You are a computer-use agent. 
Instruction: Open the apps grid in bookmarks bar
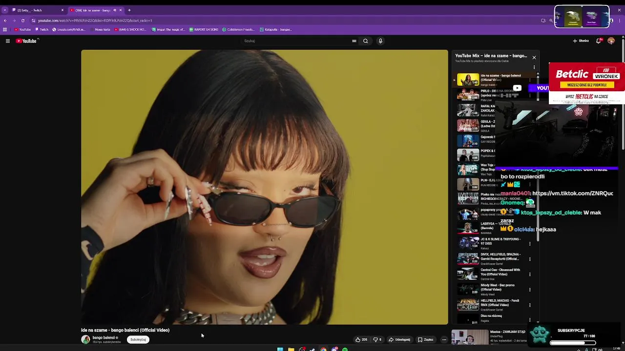[x=5, y=30]
